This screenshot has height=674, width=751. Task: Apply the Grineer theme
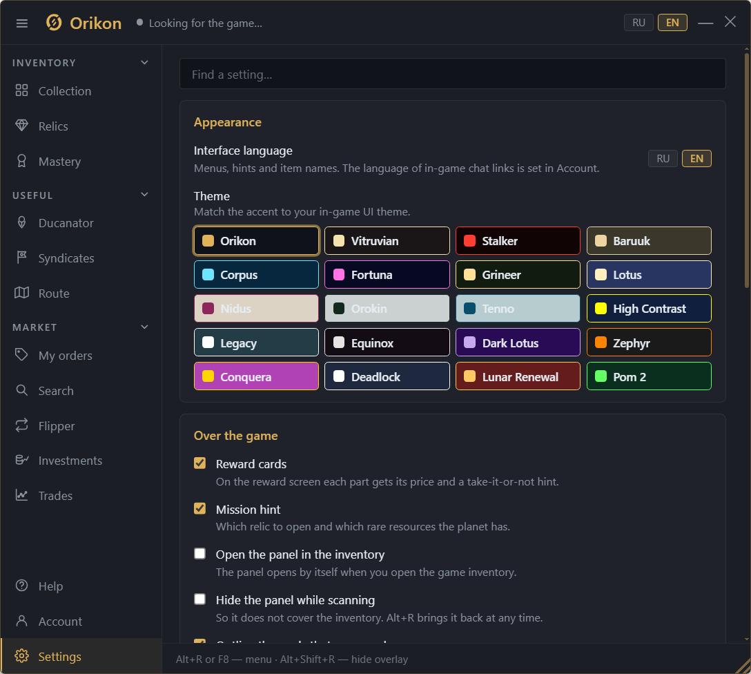pos(518,274)
